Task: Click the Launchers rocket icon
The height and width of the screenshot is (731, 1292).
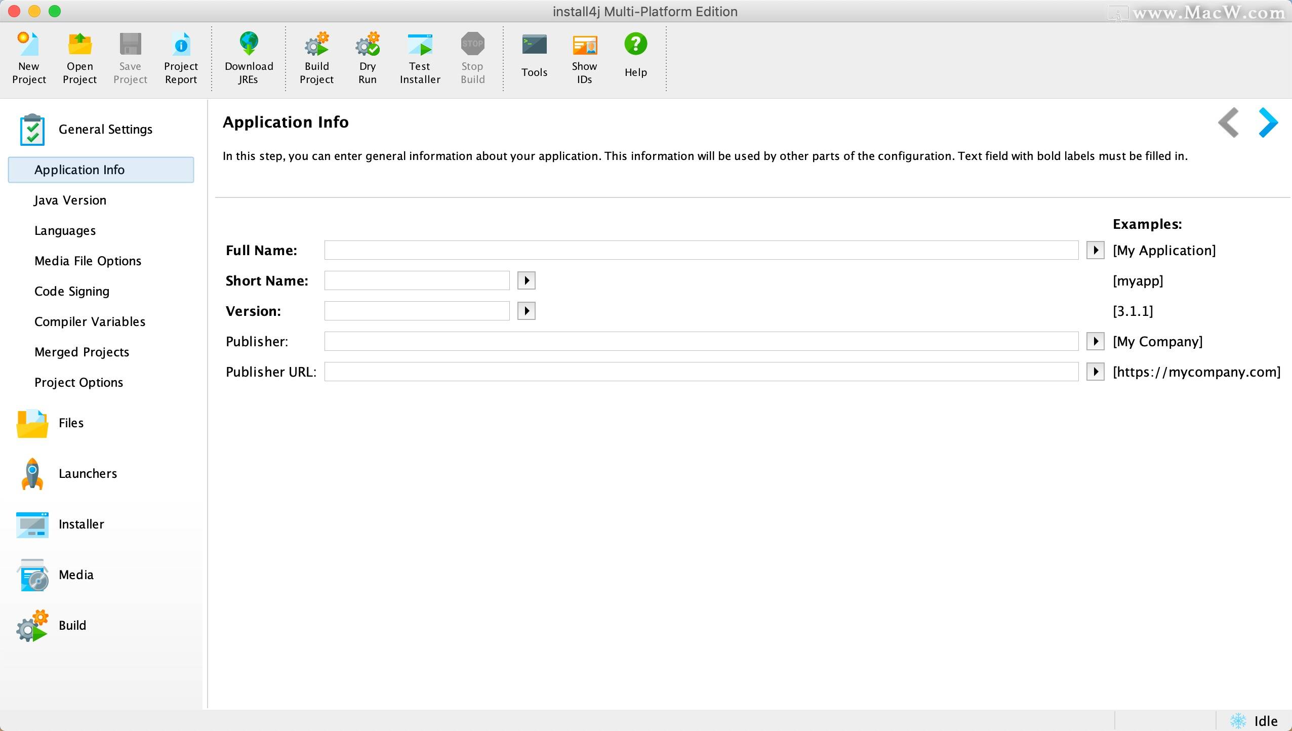Action: click(x=32, y=474)
